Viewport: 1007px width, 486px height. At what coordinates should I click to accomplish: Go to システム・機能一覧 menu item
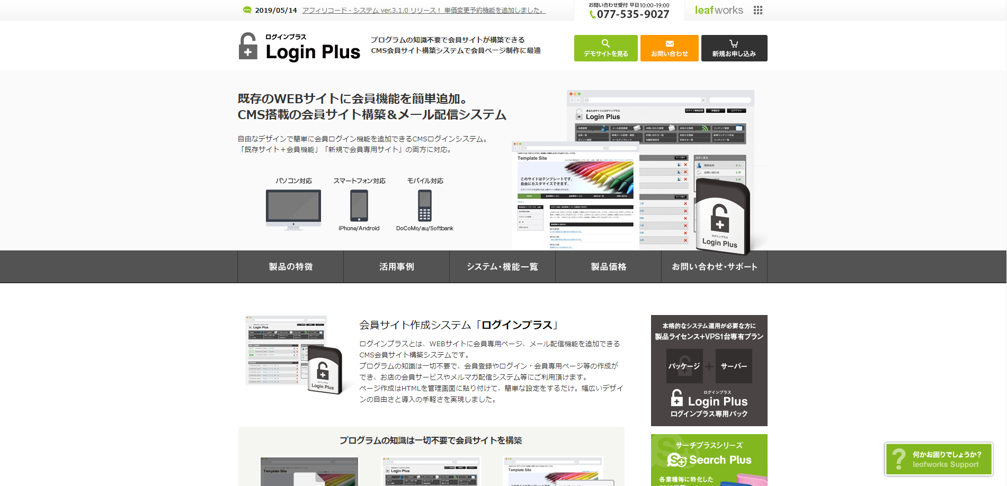click(502, 267)
